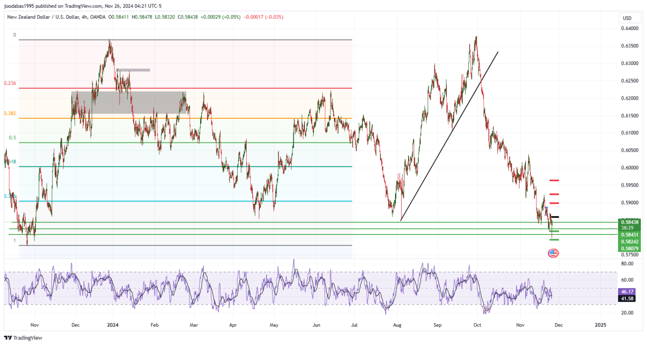Click the 0.57500 price axis label
This screenshot has width=647, height=345.
(630, 255)
